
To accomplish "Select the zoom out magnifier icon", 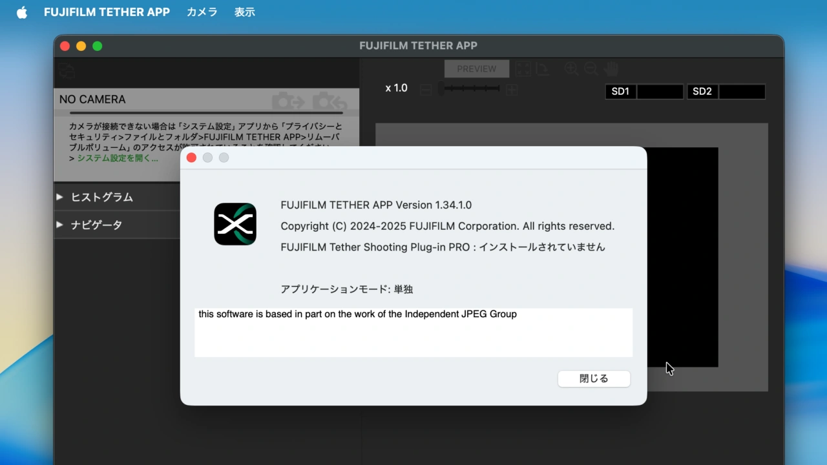I will [591, 68].
